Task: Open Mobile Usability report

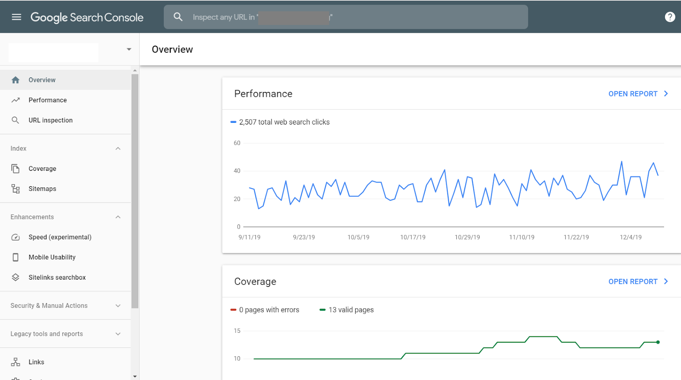Action: pos(66,257)
